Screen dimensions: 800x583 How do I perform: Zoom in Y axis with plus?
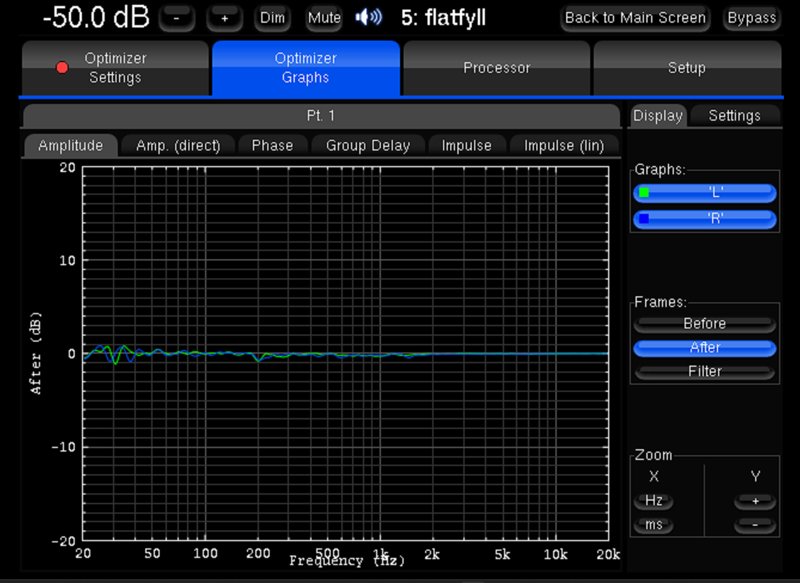tap(755, 501)
